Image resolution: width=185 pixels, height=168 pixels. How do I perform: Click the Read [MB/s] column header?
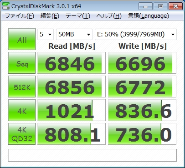72,46
